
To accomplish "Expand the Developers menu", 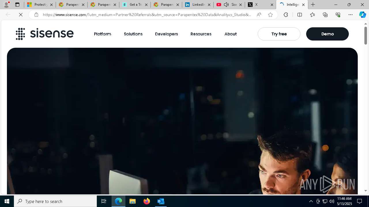I will point(167,34).
